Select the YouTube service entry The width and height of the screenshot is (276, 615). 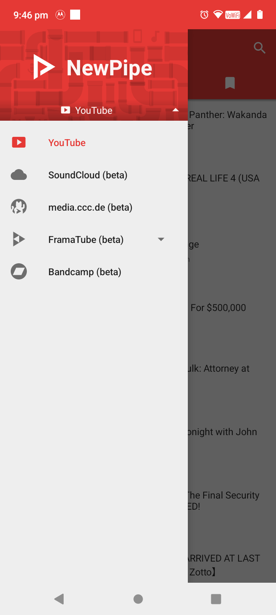pos(67,143)
